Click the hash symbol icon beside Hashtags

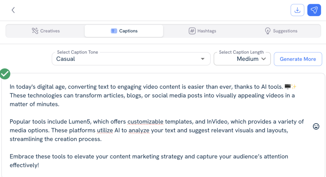click(x=192, y=31)
